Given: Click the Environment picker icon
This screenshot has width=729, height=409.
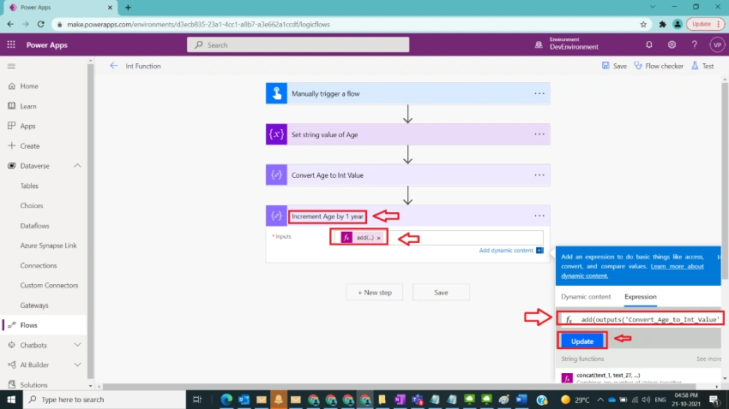Looking at the screenshot, I should coord(539,44).
